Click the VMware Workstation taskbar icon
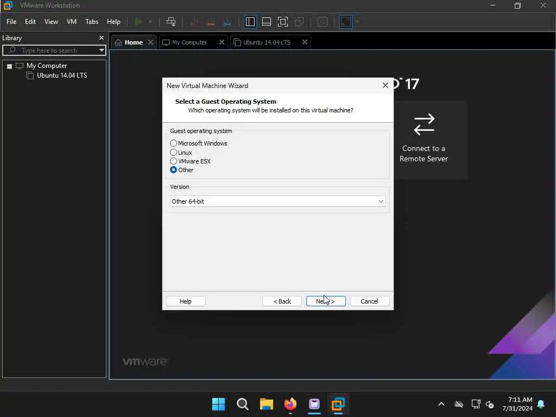 tap(338, 404)
